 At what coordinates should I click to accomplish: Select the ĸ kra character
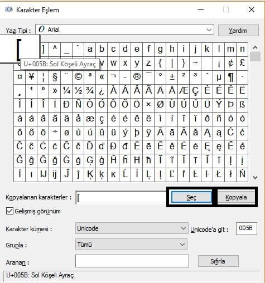(113, 174)
